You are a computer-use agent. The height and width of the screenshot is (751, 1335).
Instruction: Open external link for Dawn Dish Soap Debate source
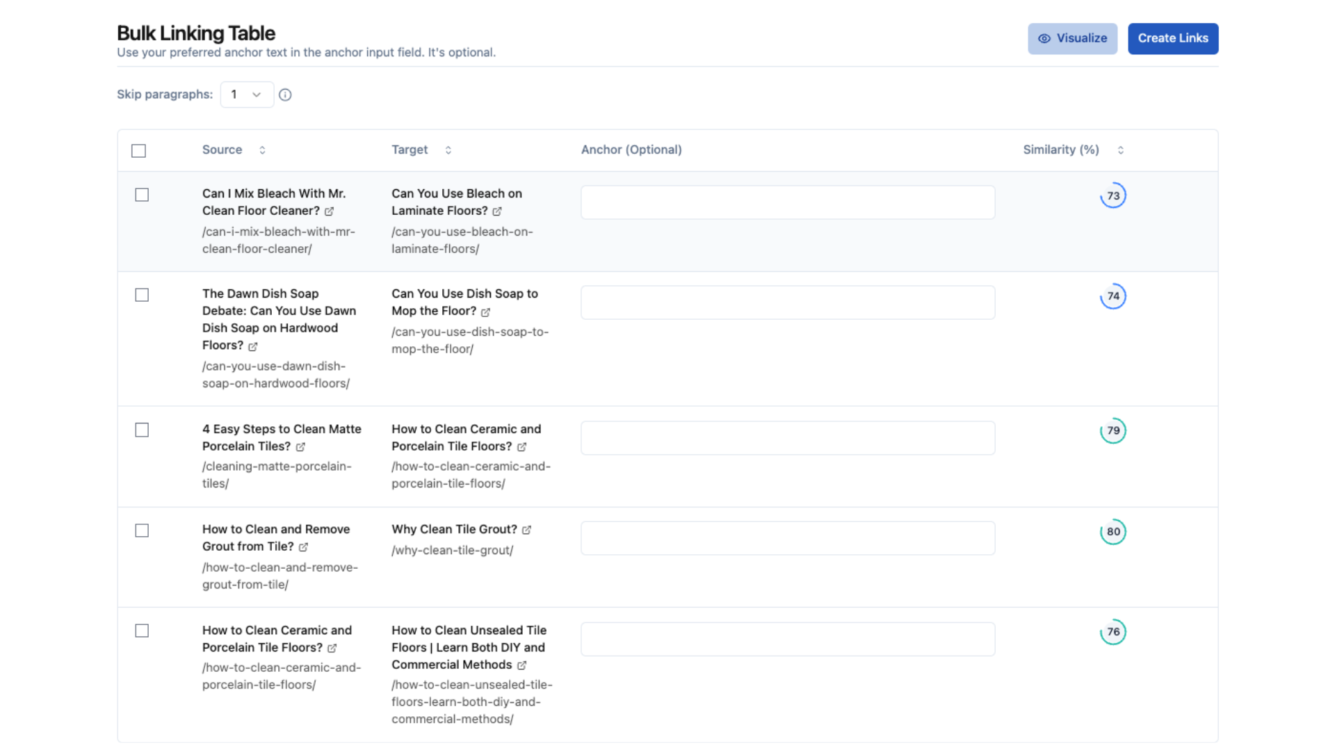coord(252,346)
